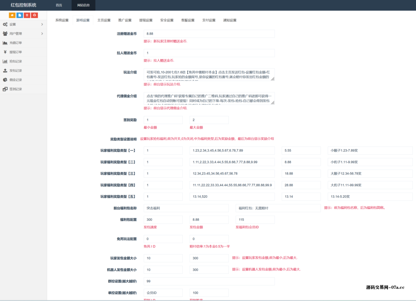Focus the switch field of 玩家福利奖励类型【一】
The image size is (416, 301).
point(163,150)
